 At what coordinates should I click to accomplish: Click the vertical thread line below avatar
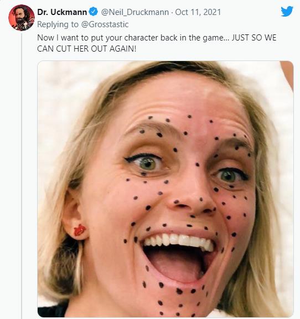pyautogui.click(x=22, y=175)
